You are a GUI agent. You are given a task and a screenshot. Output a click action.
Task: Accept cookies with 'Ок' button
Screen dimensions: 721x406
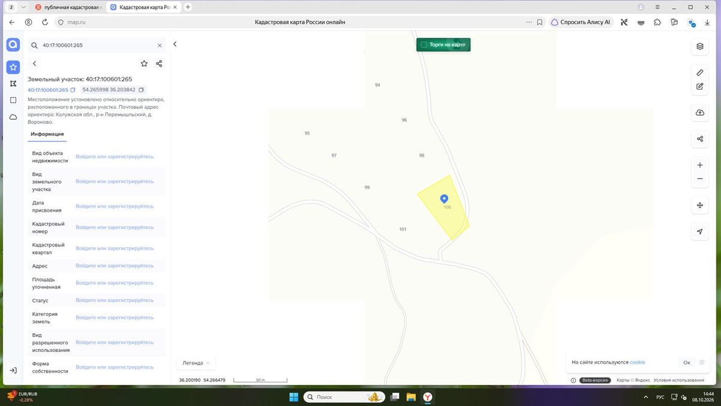coord(687,363)
